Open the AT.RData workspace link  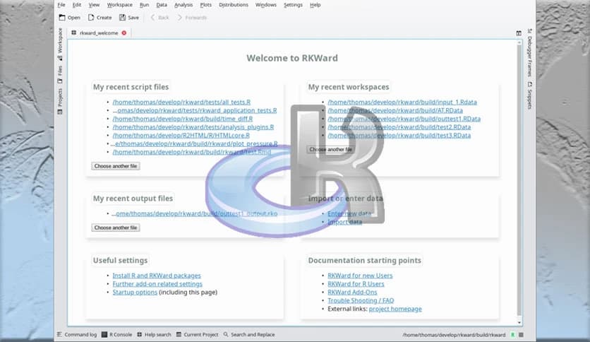(x=395, y=110)
